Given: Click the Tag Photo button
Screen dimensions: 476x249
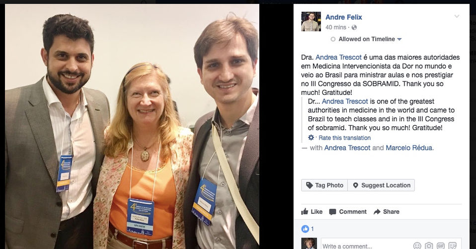Looking at the screenshot, I should [x=324, y=185].
